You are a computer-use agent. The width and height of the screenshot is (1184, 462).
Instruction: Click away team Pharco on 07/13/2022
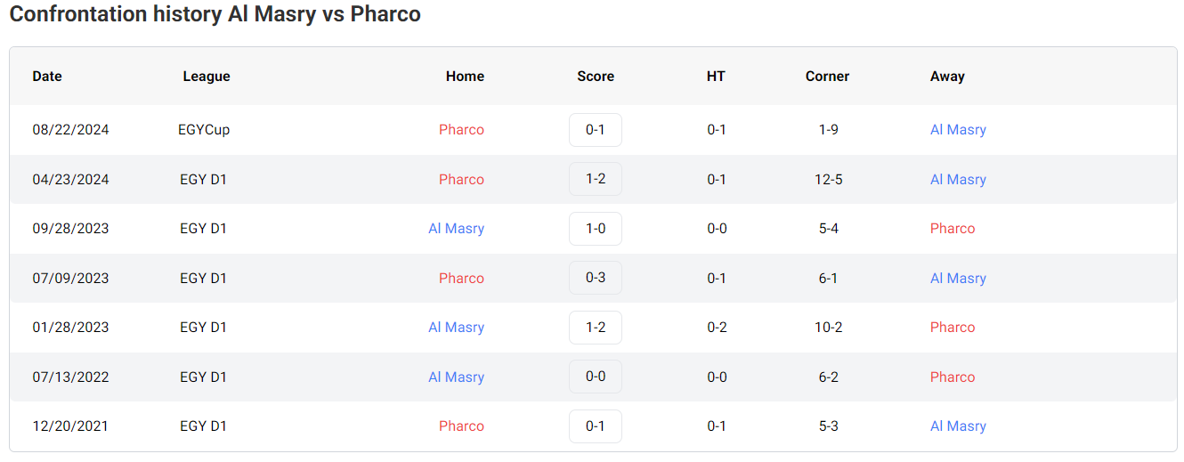[953, 377]
